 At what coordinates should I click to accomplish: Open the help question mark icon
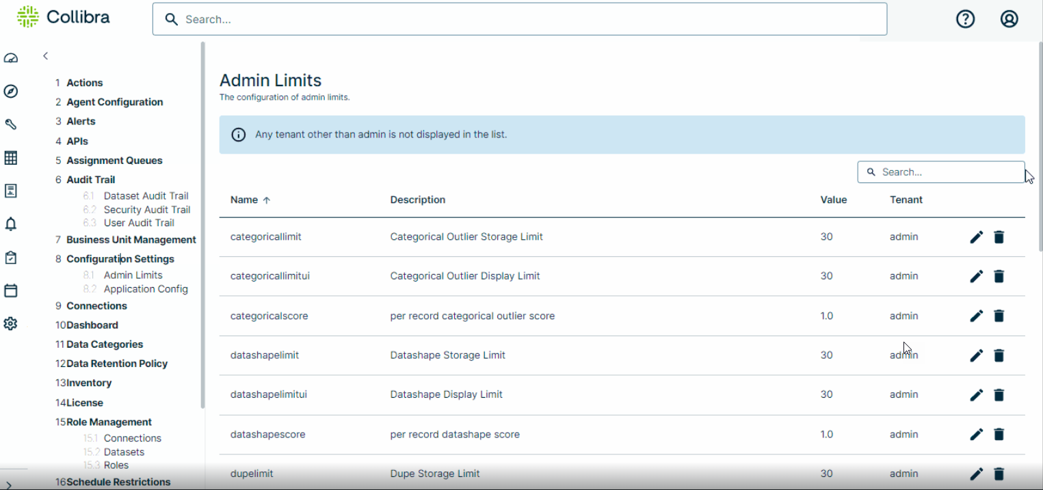tap(965, 19)
